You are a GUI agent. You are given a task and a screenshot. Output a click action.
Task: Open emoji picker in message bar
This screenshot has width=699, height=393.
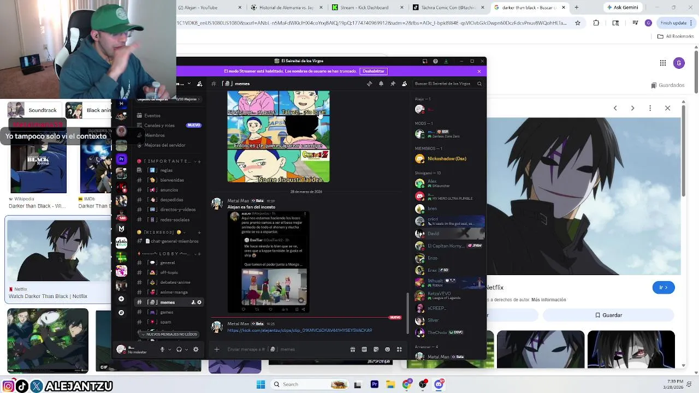click(x=388, y=349)
